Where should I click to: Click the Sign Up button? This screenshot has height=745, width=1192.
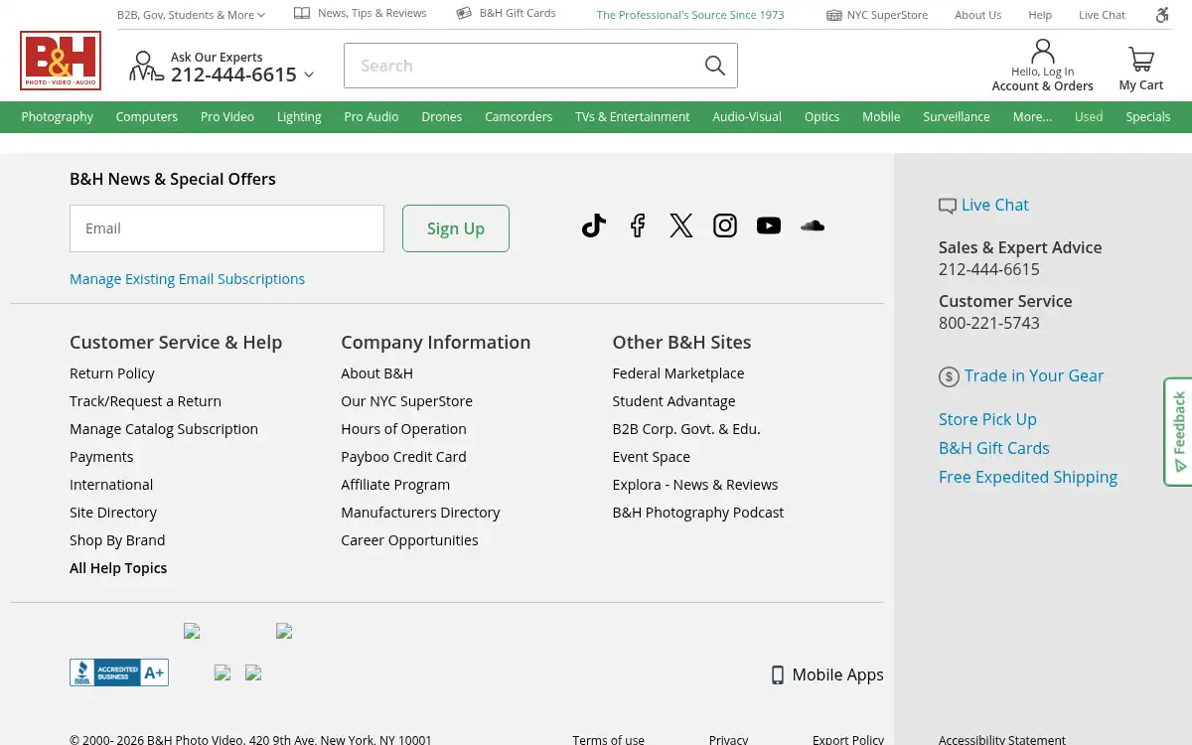456,228
